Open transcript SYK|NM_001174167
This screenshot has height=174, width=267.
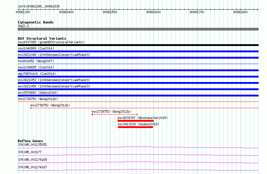(32, 167)
